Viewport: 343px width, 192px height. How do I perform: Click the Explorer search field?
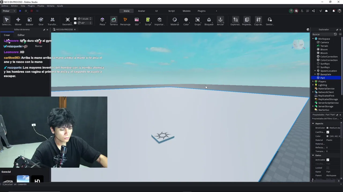(x=323, y=34)
